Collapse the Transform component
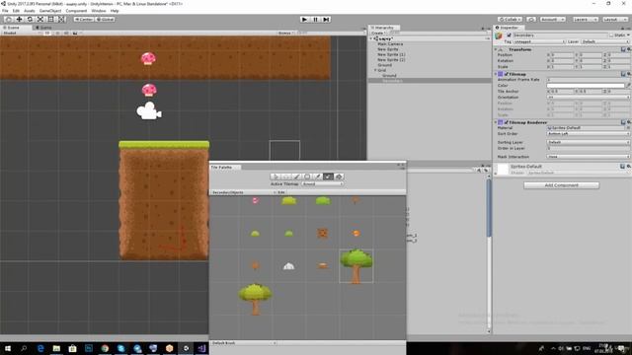The width and height of the screenshot is (632, 355). [x=496, y=49]
